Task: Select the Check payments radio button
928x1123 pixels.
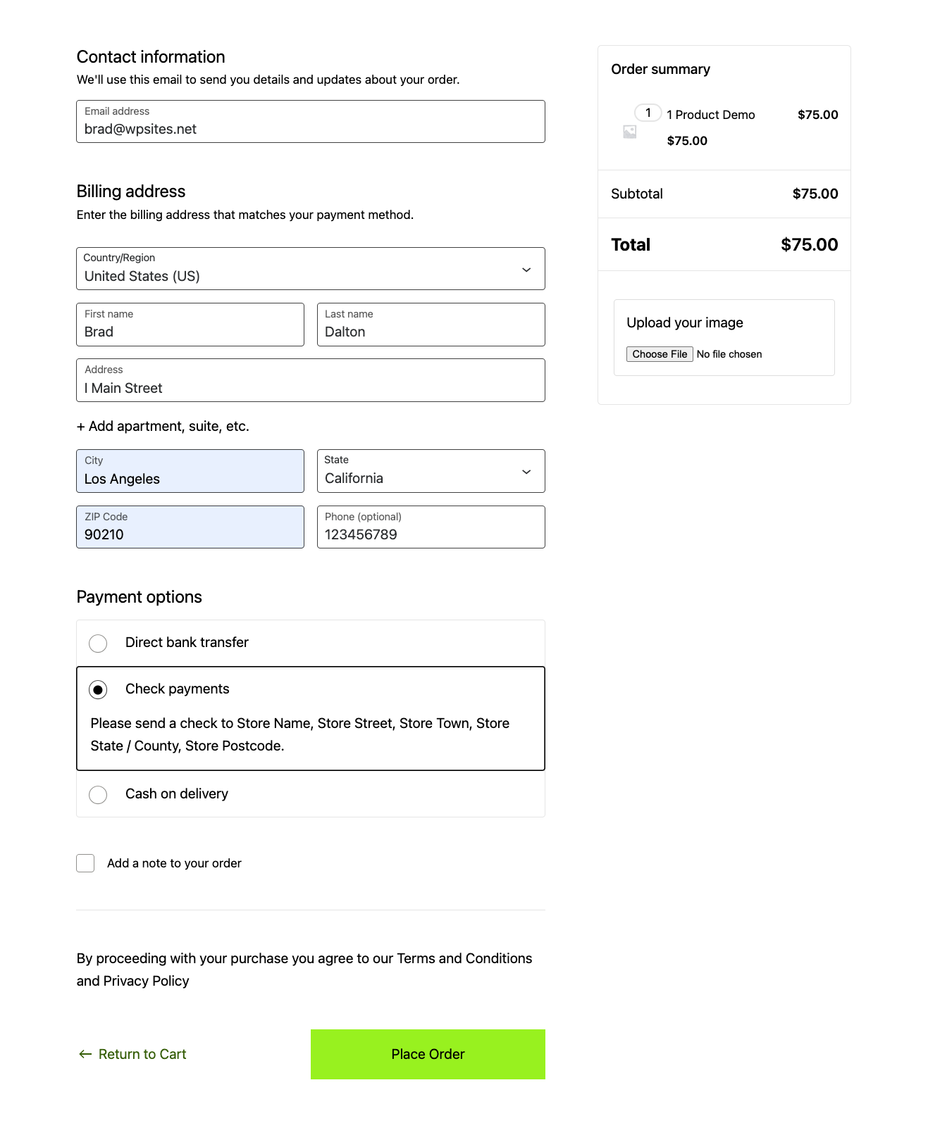Action: [98, 690]
